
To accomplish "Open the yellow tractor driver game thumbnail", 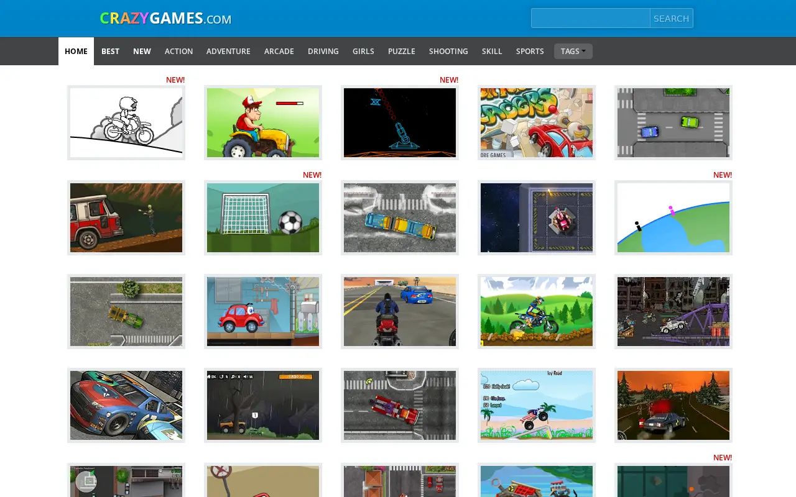I will (x=263, y=122).
